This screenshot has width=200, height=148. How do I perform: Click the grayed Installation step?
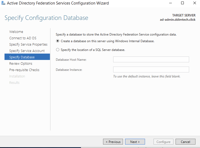coord(17,76)
